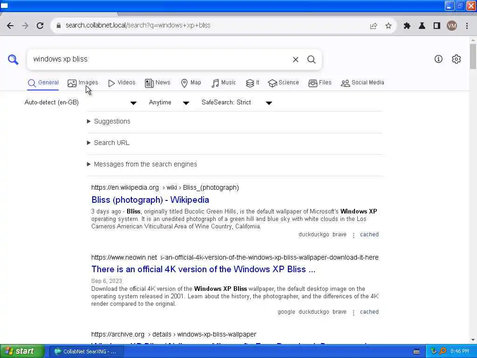Expand the Search URL section
This screenshot has height=358, width=477.
coord(108,143)
